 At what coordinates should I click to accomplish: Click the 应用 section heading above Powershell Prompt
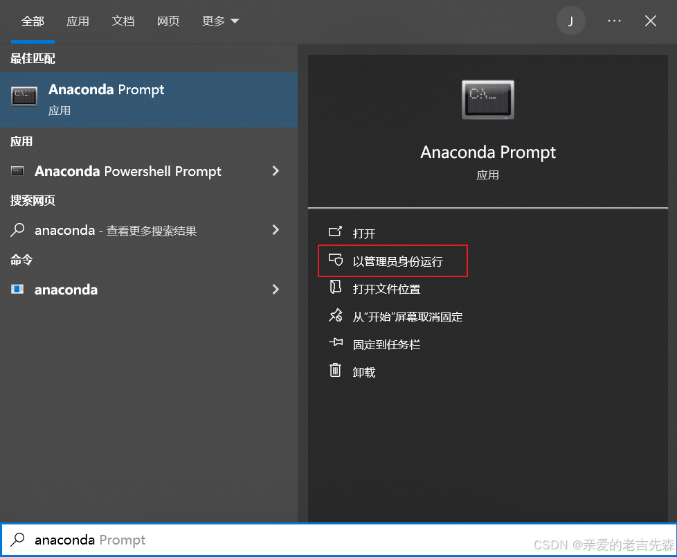[x=21, y=141]
